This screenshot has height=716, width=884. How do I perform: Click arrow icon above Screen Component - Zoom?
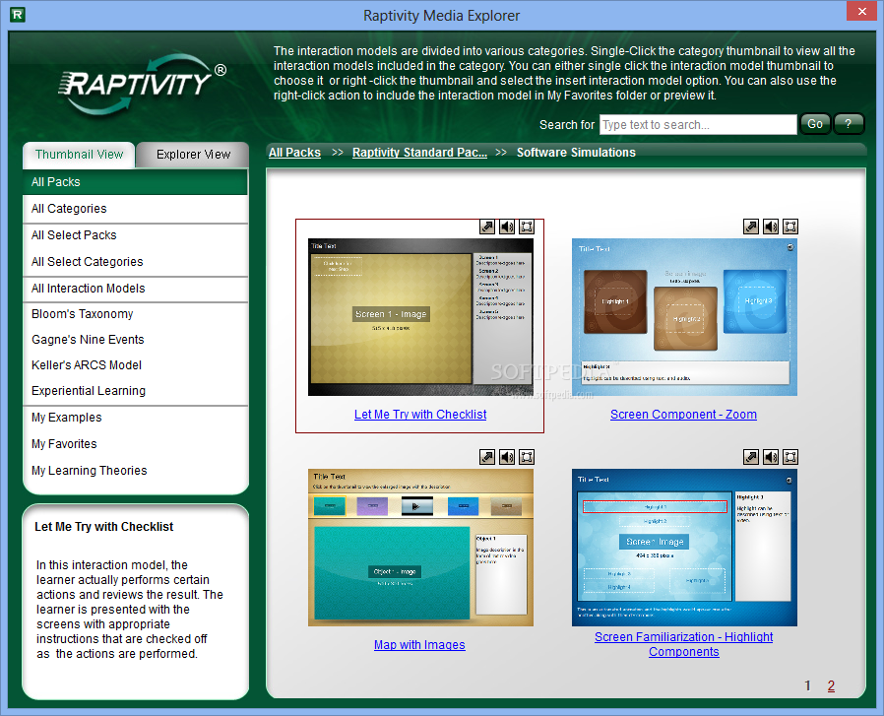751,227
